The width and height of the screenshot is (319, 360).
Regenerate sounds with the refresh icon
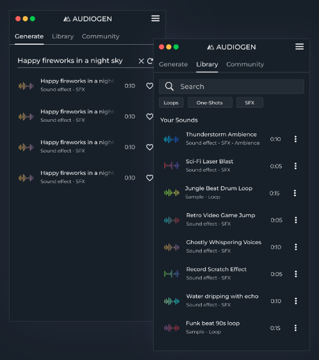(150, 61)
